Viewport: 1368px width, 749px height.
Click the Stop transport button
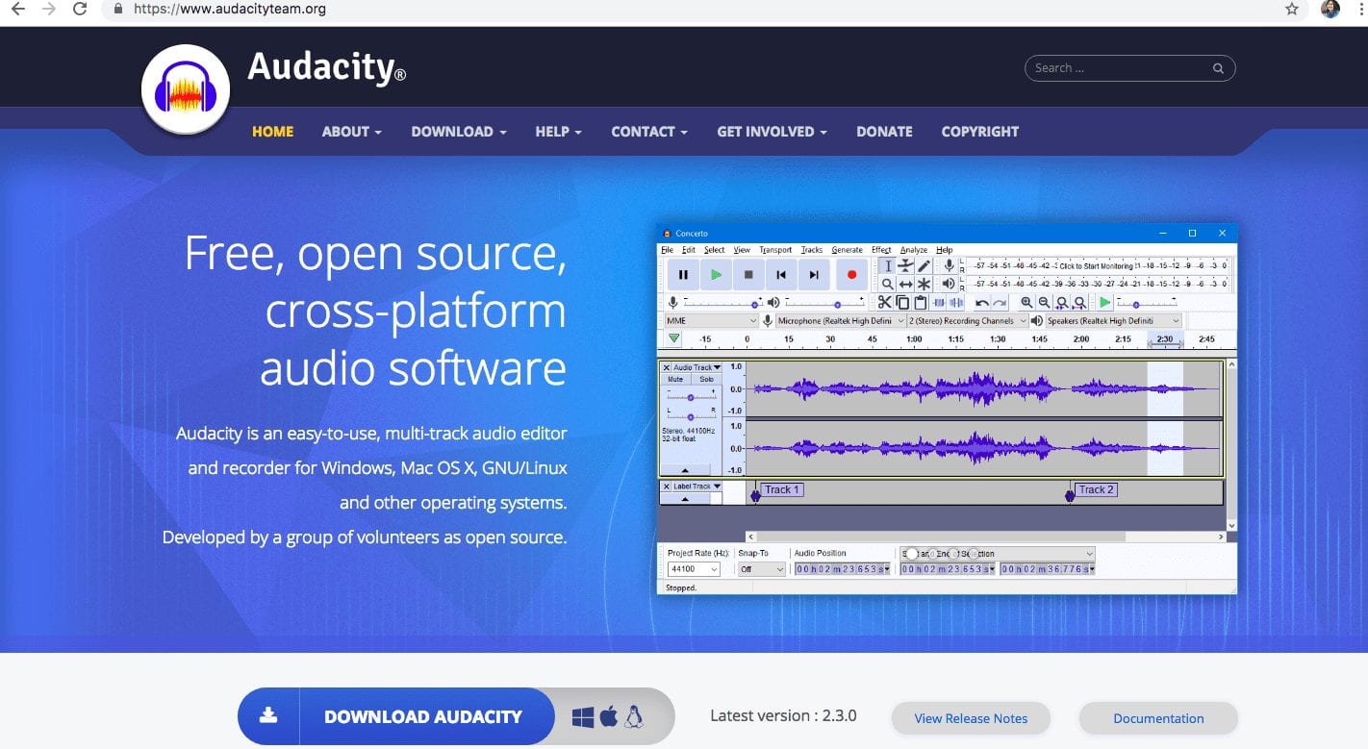[748, 275]
